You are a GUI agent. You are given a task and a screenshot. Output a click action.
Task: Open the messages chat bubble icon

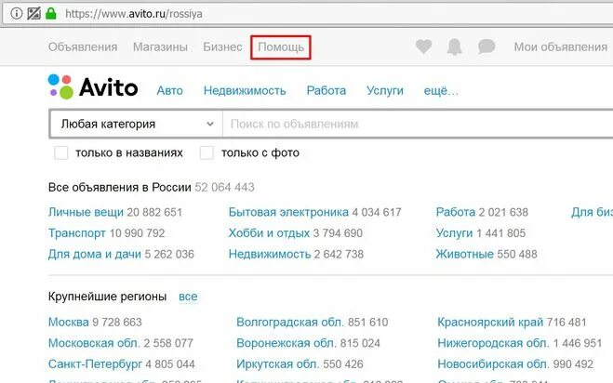[x=486, y=46]
